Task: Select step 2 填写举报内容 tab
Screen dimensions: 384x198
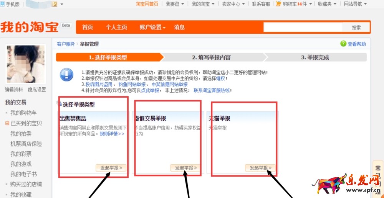Action: (x=211, y=57)
